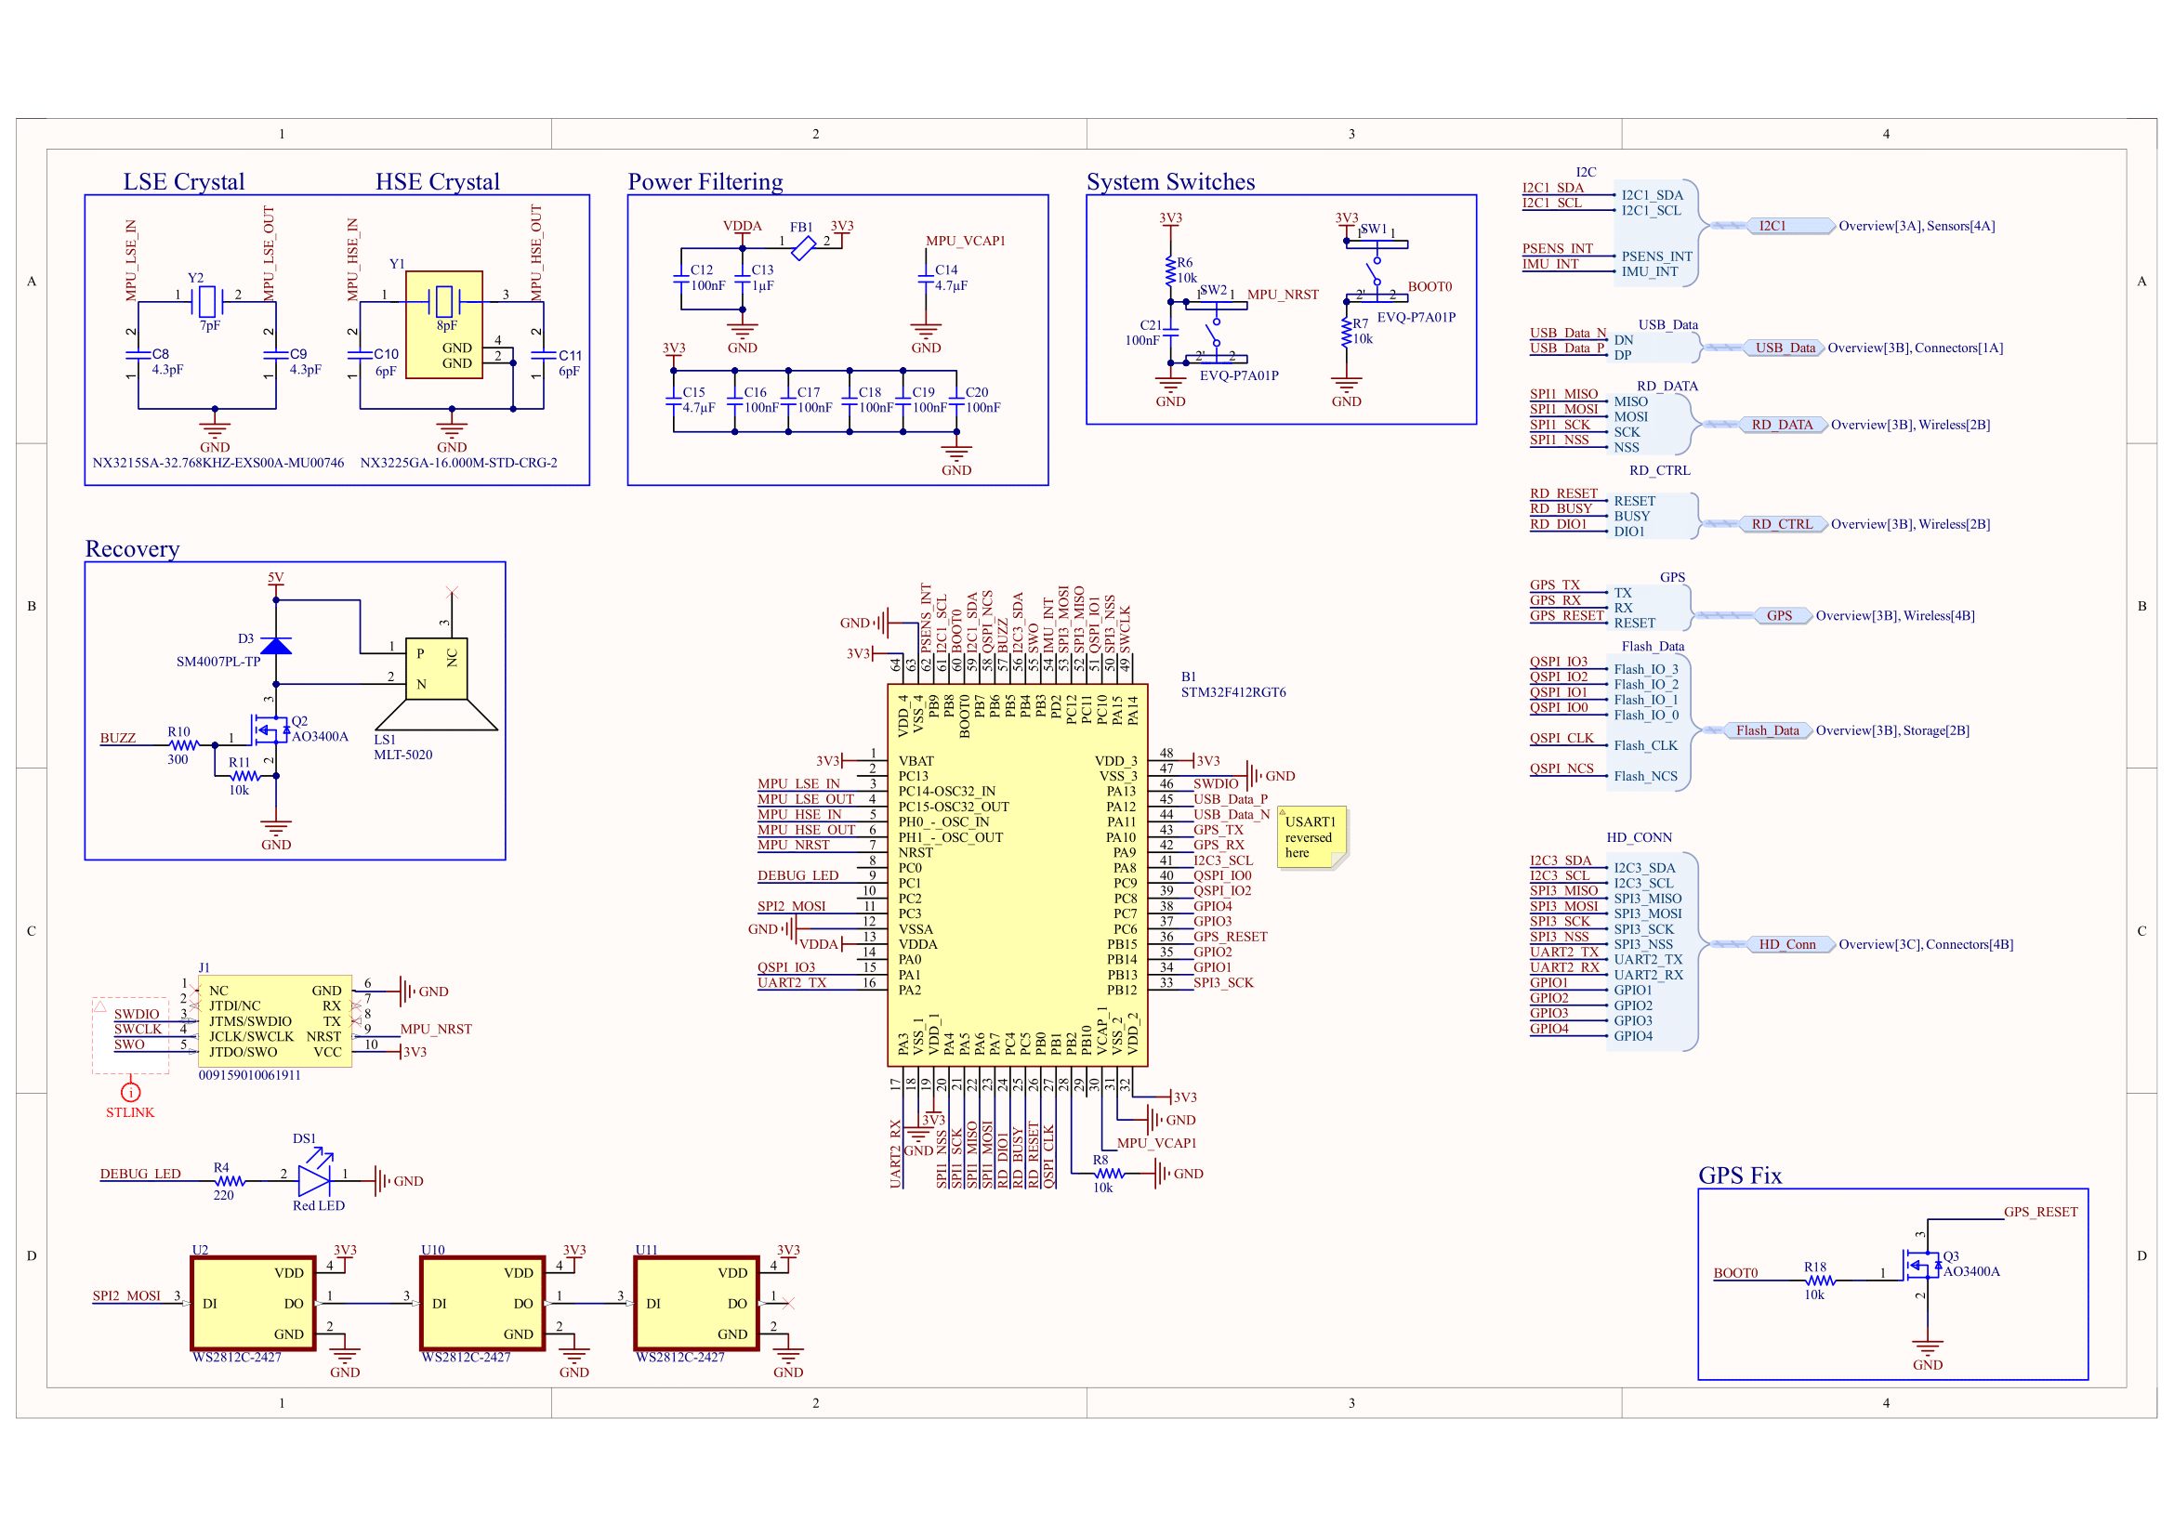
Task: Click the 5V power label in Recovery
Action: (x=275, y=576)
